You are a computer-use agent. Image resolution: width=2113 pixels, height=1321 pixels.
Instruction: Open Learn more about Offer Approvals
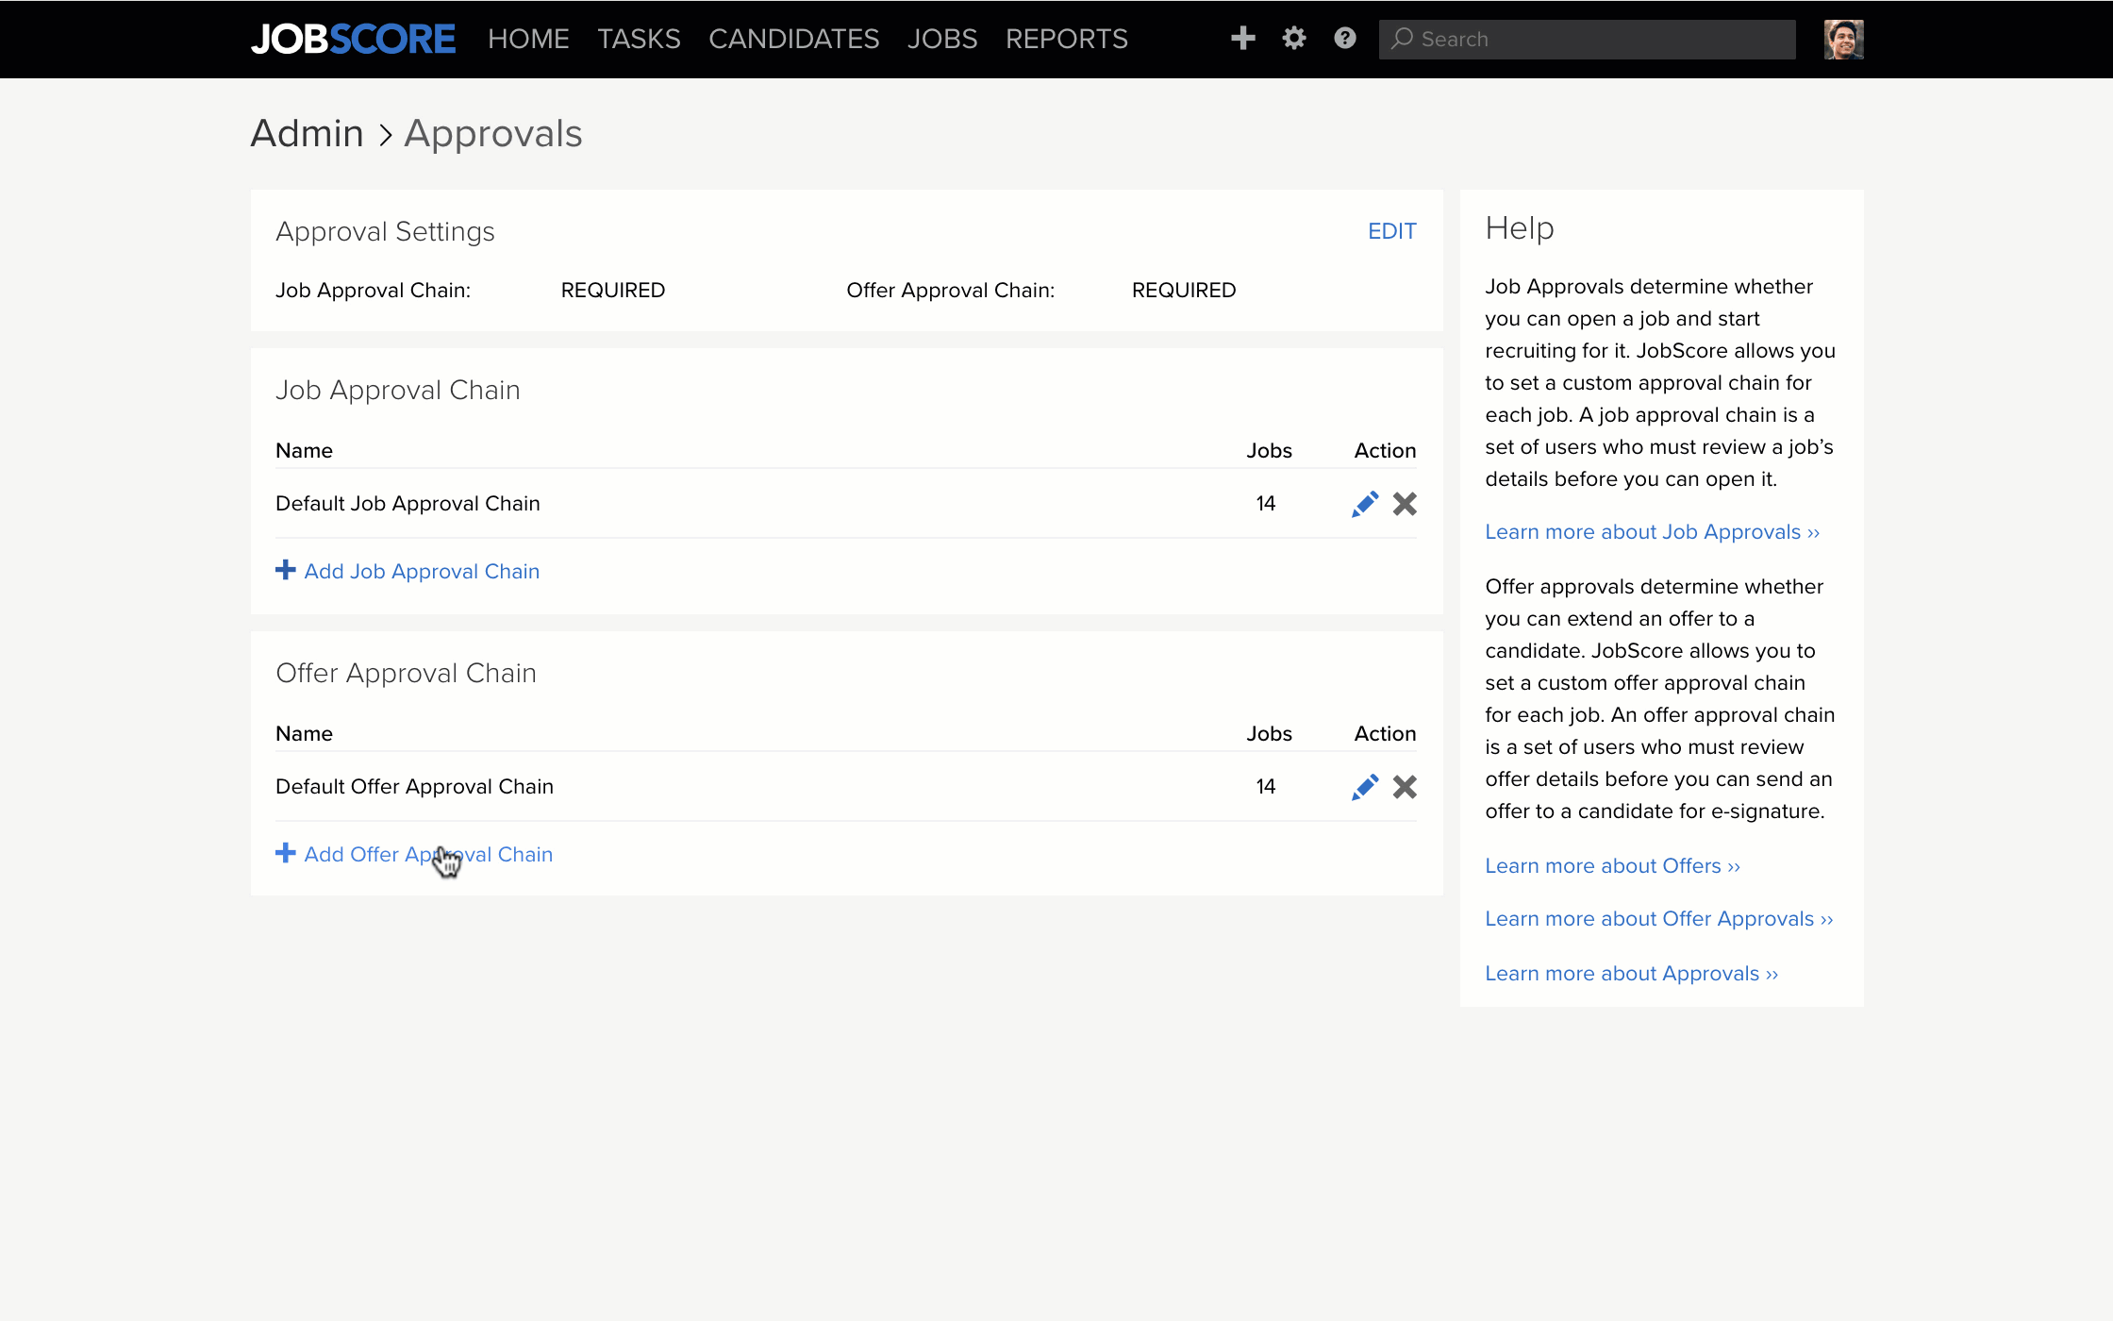tap(1658, 919)
